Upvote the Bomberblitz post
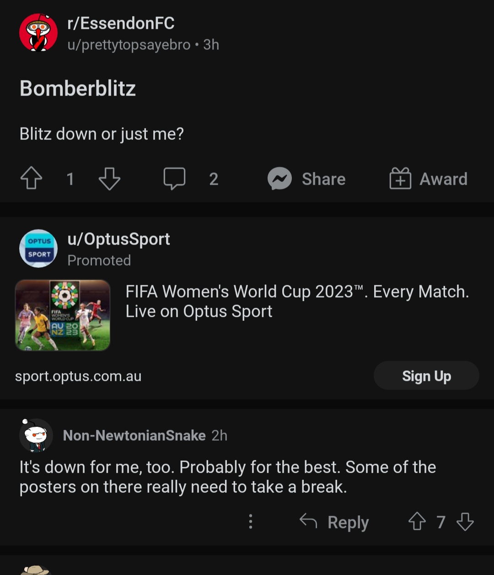Viewport: 494px width, 575px height. point(31,179)
